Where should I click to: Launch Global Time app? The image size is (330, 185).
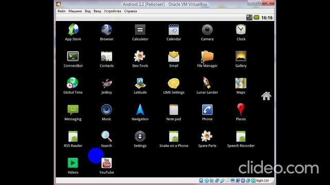(x=73, y=86)
